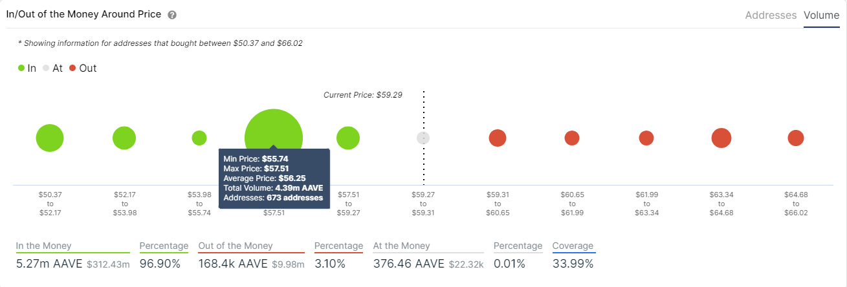
Task: Toggle the red Out legend item
Action: point(83,68)
